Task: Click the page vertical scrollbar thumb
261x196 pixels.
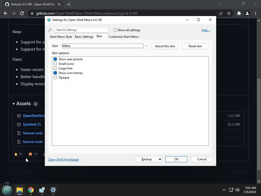Action: coord(259,124)
